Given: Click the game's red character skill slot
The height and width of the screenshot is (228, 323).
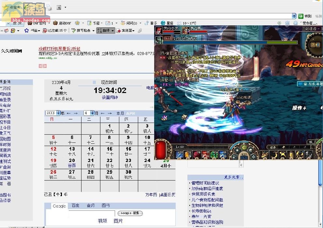Looking at the screenshot, I should pyautogui.click(x=205, y=155).
